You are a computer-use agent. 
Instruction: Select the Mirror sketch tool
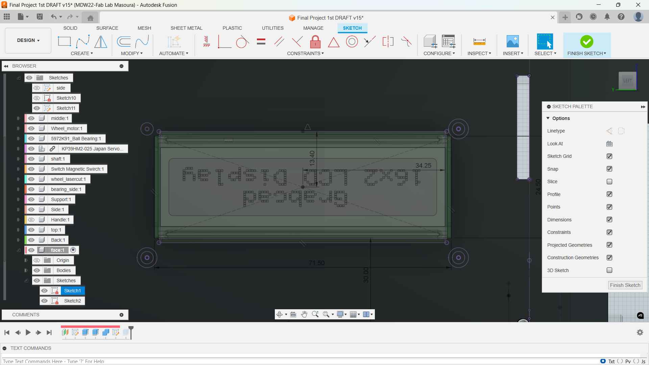click(x=101, y=42)
